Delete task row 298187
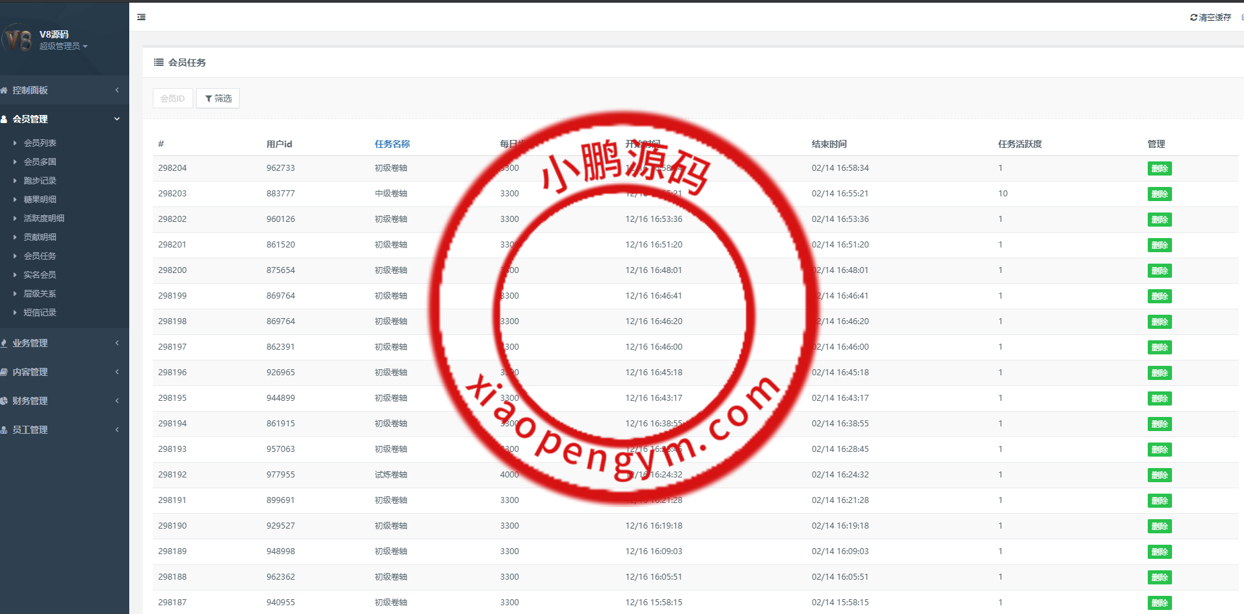1244x614 pixels. pos(1159,603)
